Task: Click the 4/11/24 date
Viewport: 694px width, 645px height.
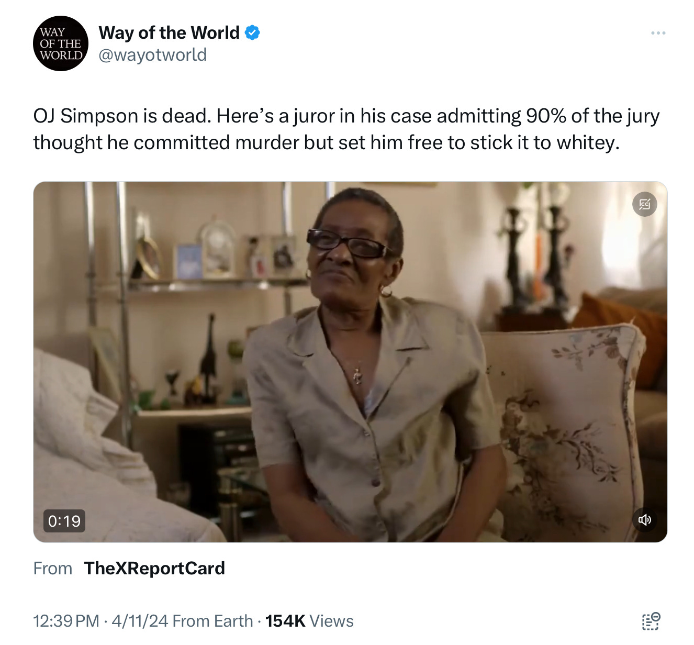Action: click(x=140, y=621)
